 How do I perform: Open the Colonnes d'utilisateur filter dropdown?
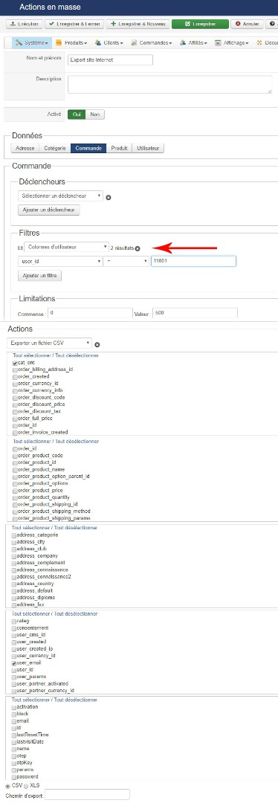[66, 247]
